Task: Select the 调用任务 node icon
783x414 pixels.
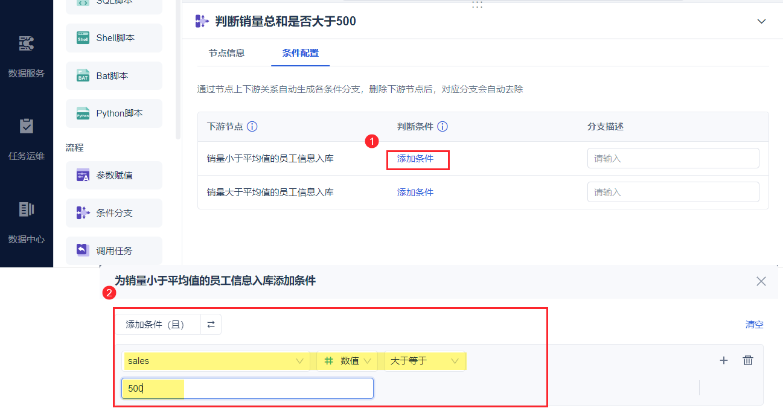Action: [83, 250]
